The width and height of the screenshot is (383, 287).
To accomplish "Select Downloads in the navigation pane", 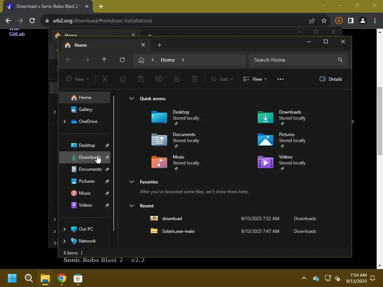I will coord(85,157).
